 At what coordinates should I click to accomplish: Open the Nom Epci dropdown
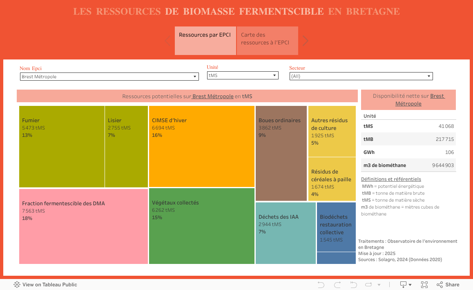tap(109, 77)
